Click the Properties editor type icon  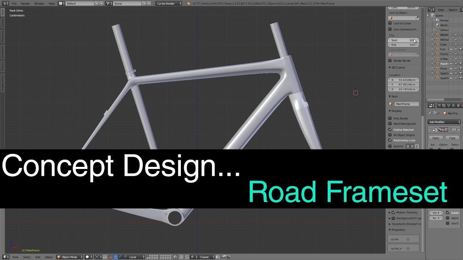[x=431, y=106]
